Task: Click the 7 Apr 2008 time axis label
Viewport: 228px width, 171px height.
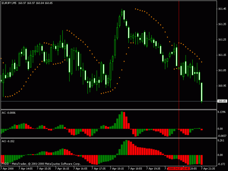Action: pos(7,169)
